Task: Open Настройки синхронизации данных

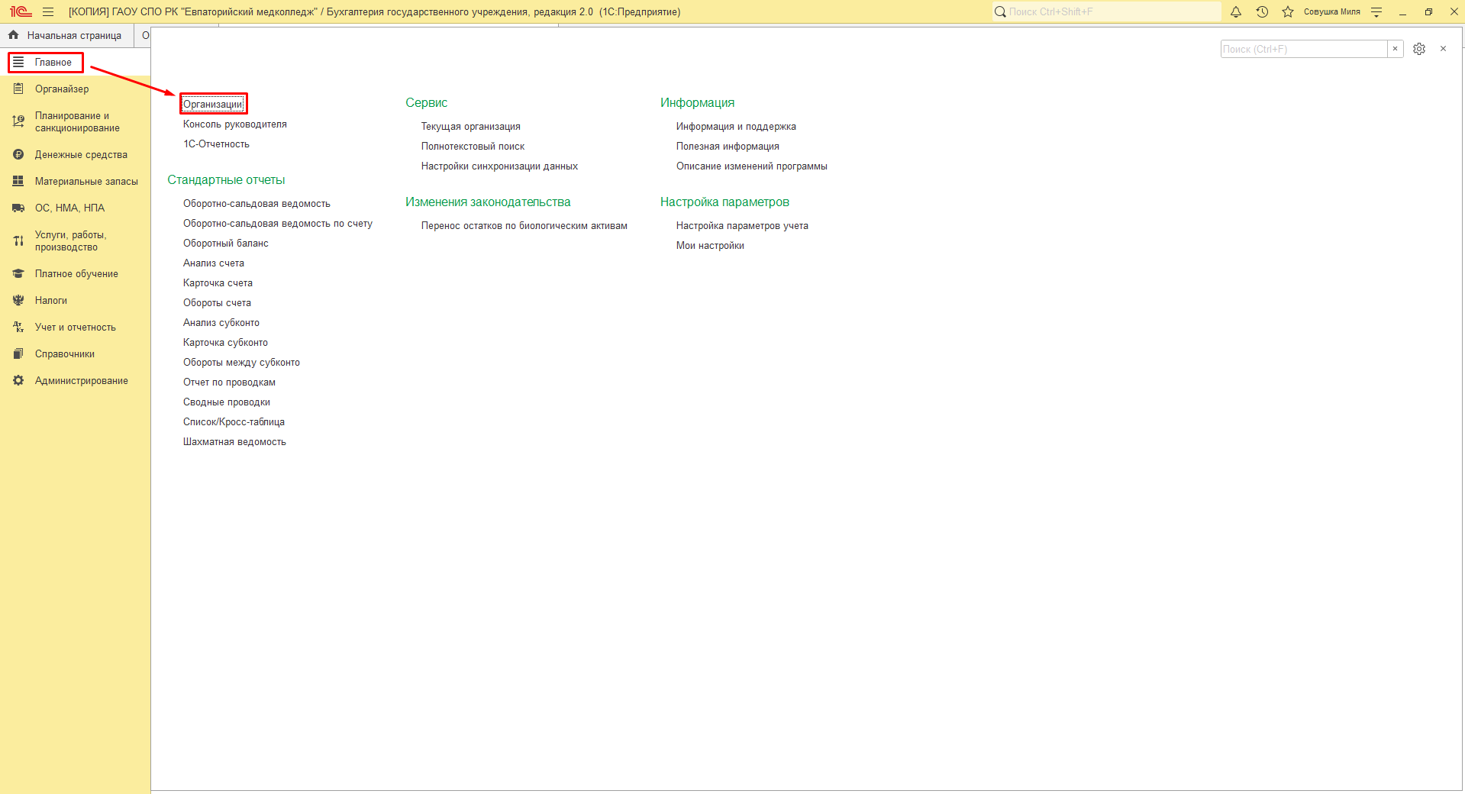Action: point(499,166)
